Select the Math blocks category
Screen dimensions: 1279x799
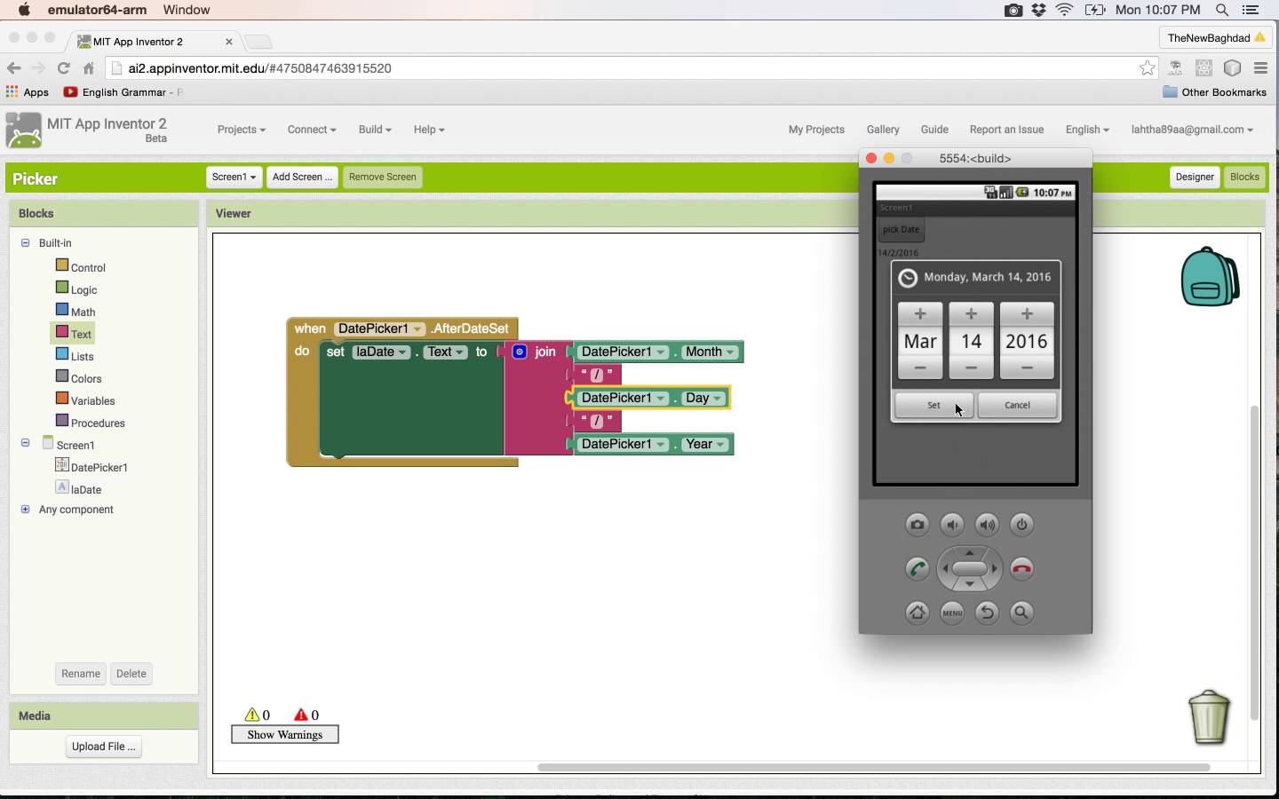(75, 312)
